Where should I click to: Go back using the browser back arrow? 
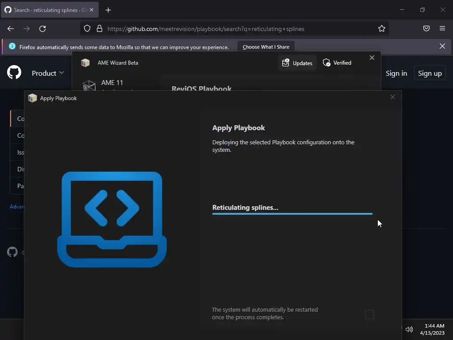point(11,29)
